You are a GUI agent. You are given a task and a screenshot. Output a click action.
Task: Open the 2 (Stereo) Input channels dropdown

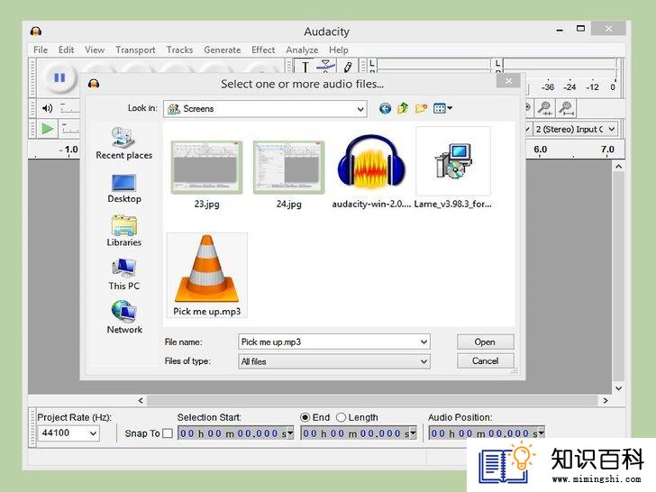click(x=576, y=129)
